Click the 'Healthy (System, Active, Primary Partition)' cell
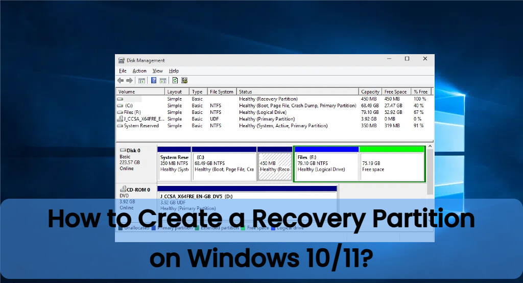This screenshot has width=523, height=283. click(x=283, y=126)
